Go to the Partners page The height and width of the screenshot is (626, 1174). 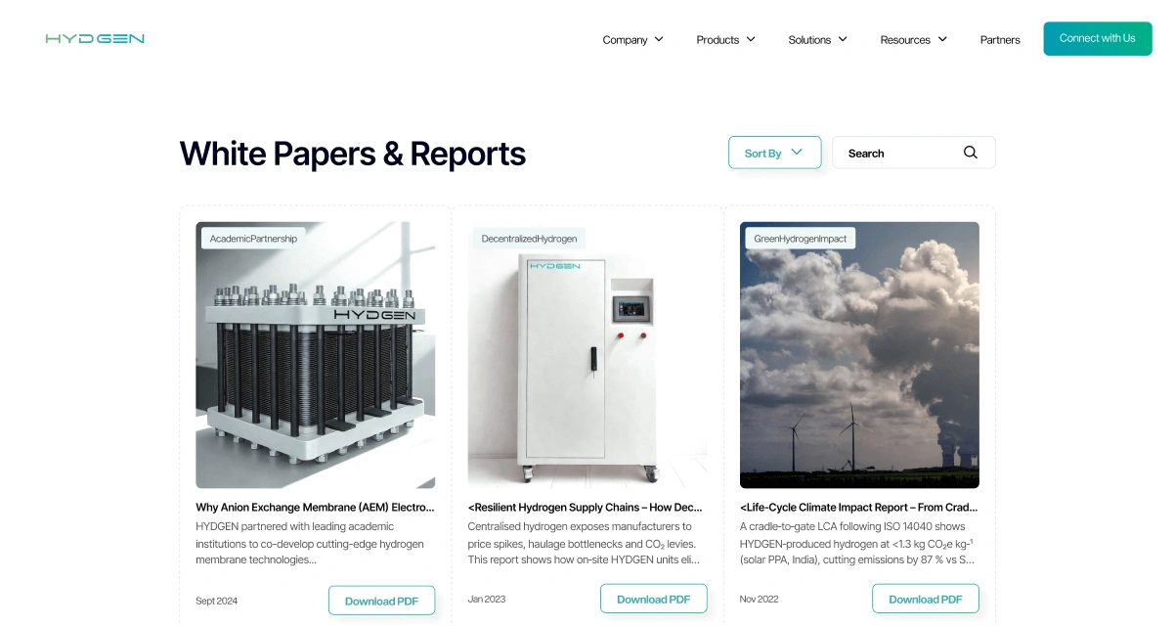click(x=1000, y=40)
